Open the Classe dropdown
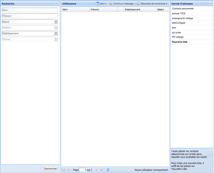The image size is (214, 173). pyautogui.click(x=56, y=39)
